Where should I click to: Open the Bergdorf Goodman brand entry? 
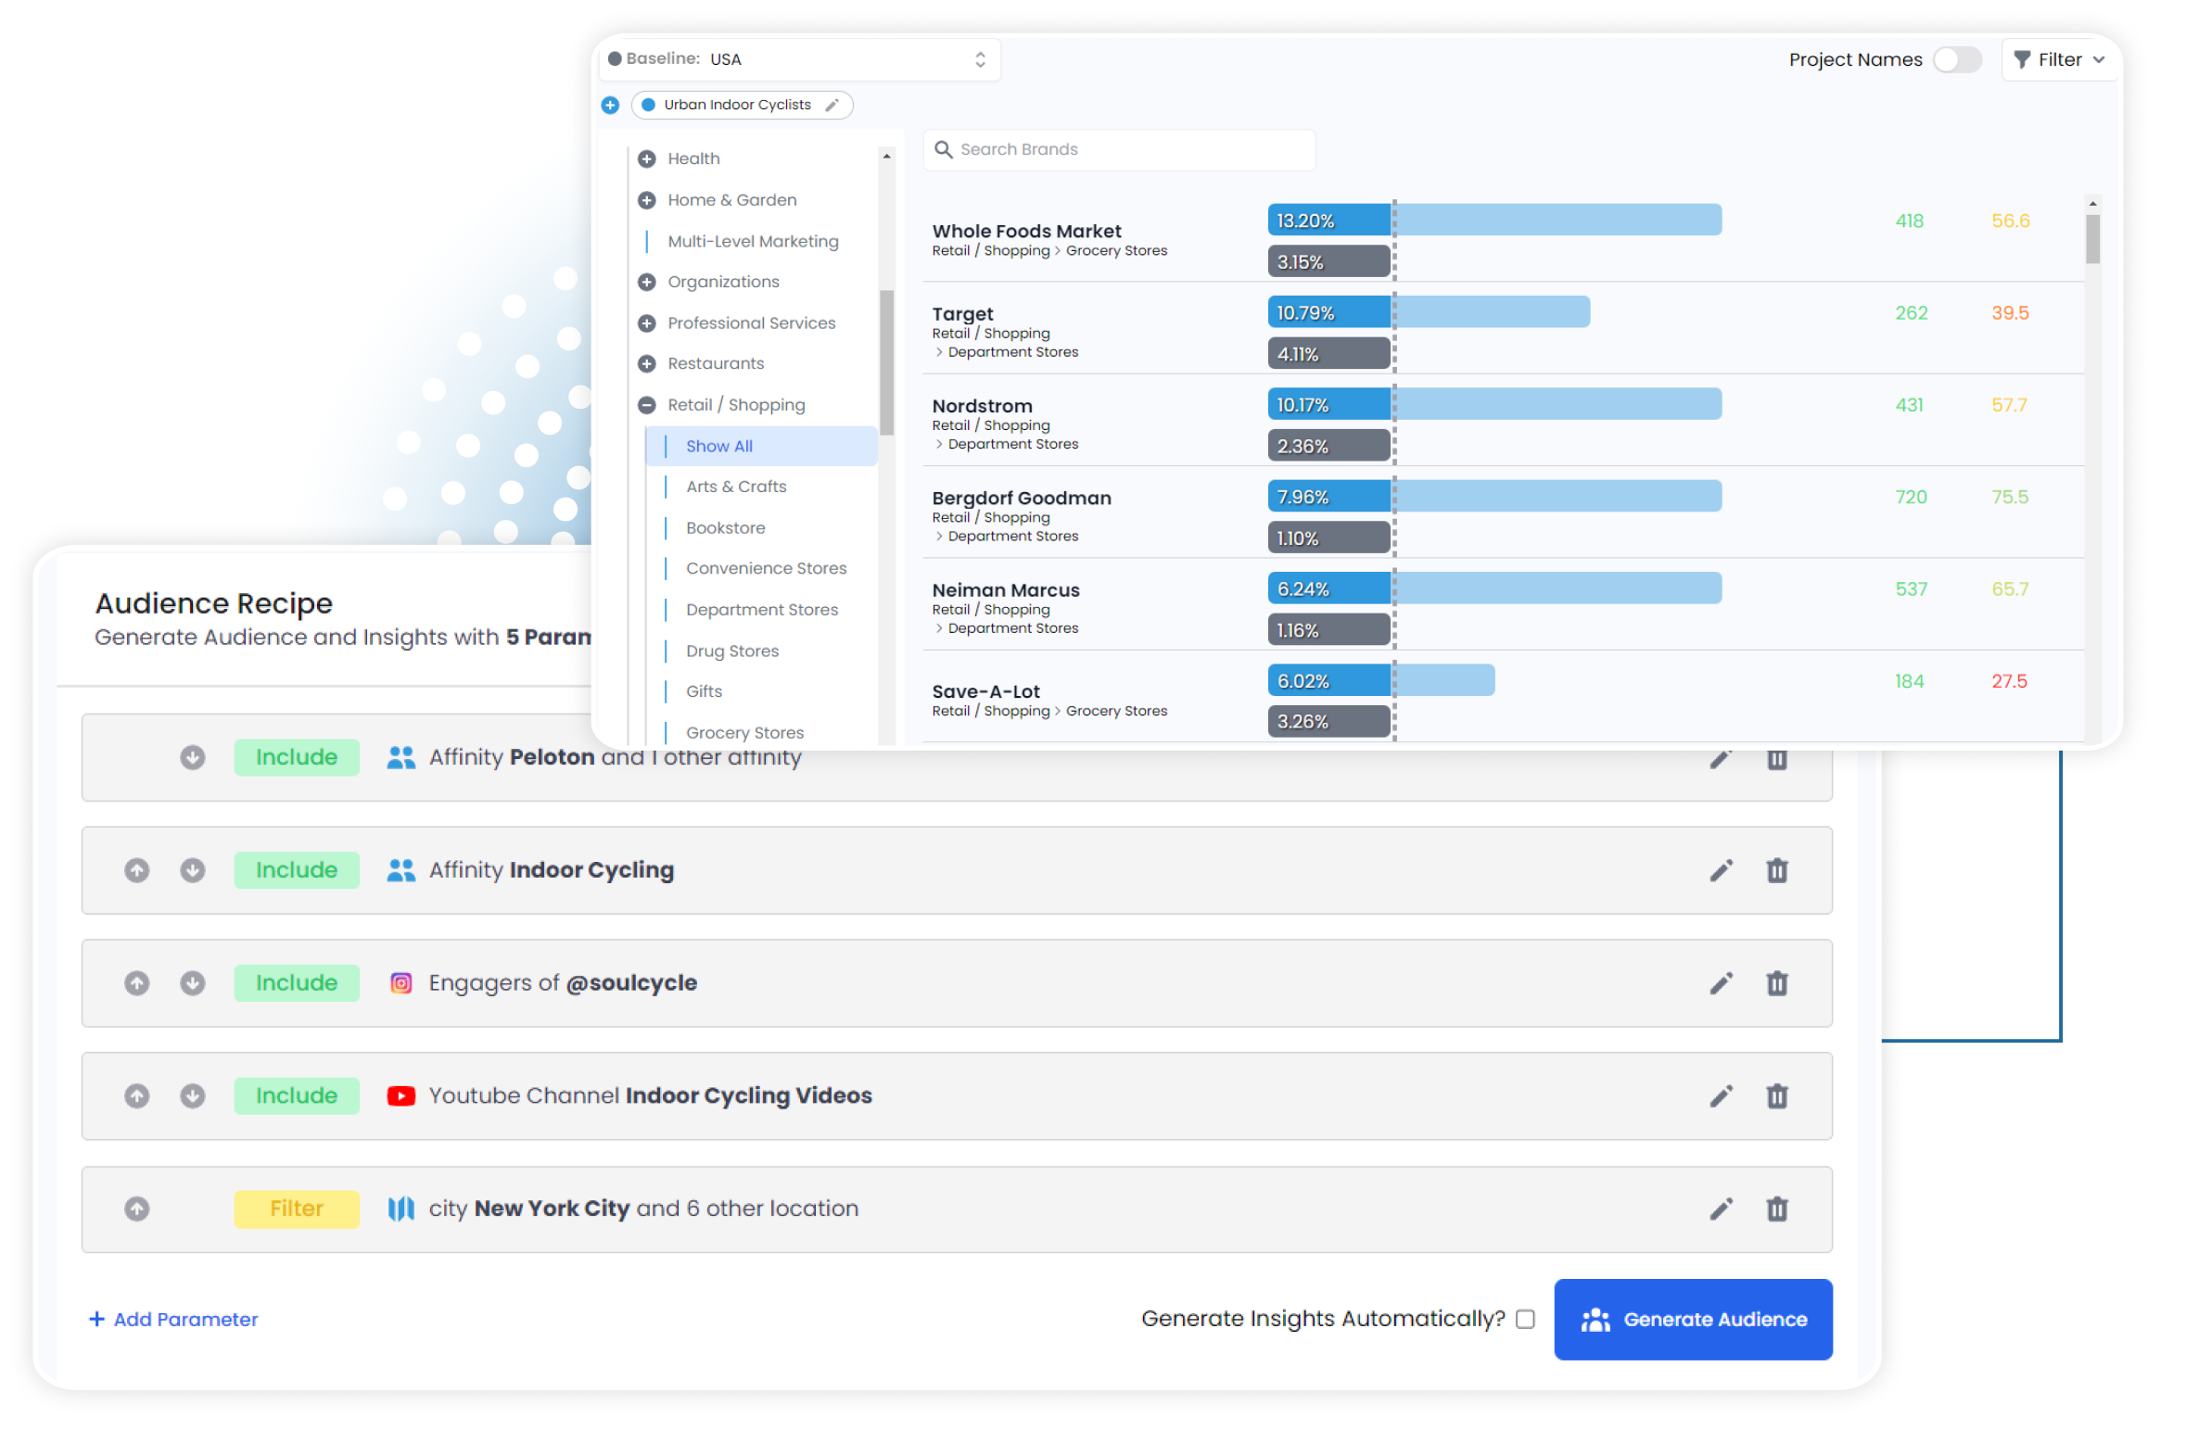tap(1020, 498)
